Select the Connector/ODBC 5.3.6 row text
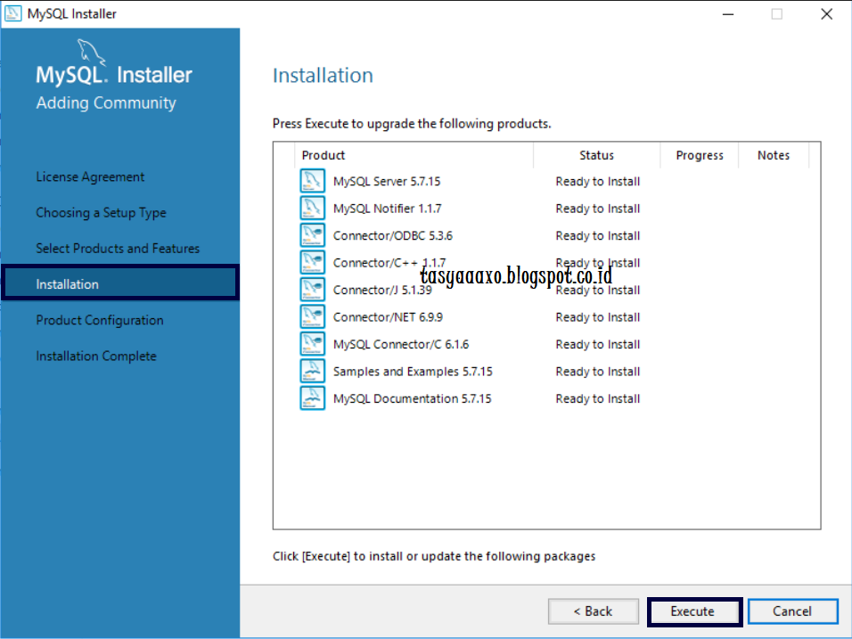The image size is (852, 639). [x=393, y=236]
